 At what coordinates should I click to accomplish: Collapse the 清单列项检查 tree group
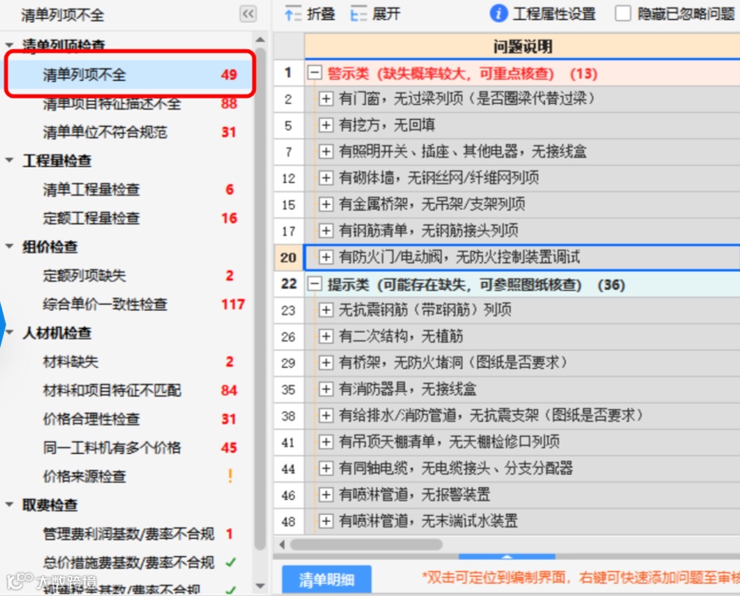[x=9, y=45]
